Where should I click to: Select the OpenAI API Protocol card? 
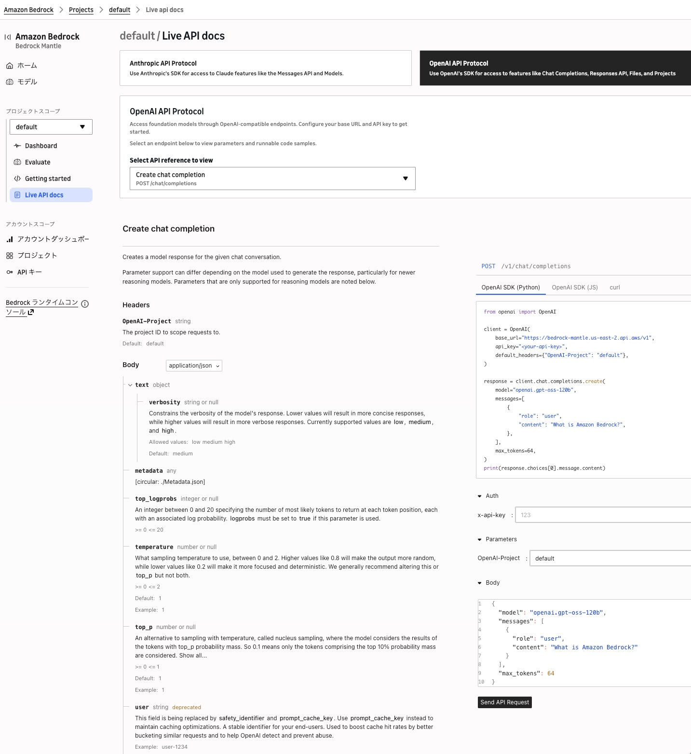pyautogui.click(x=556, y=68)
